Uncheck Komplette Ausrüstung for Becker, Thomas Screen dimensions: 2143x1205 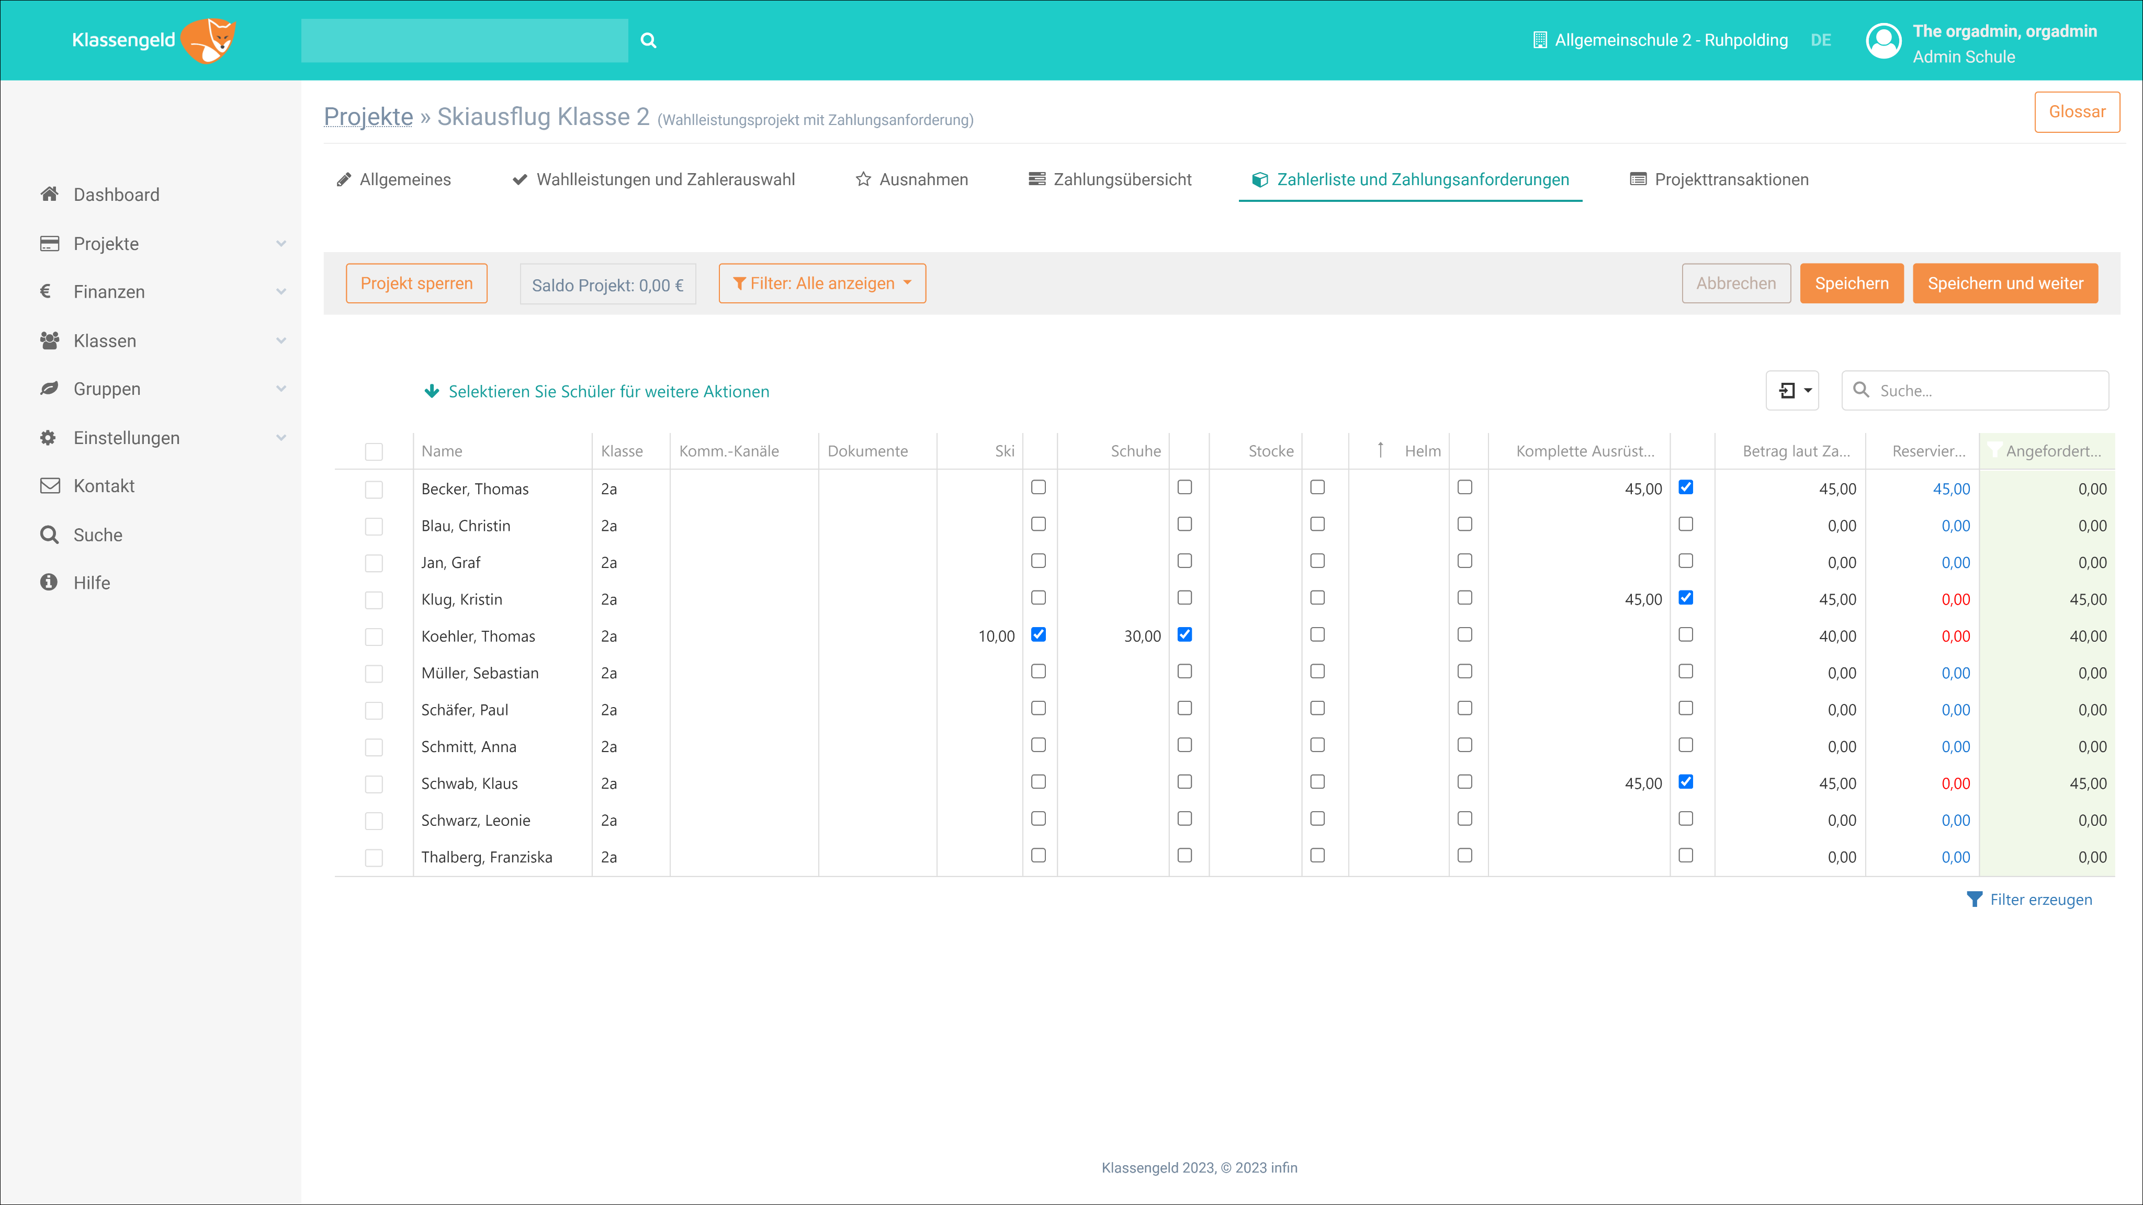(x=1685, y=487)
